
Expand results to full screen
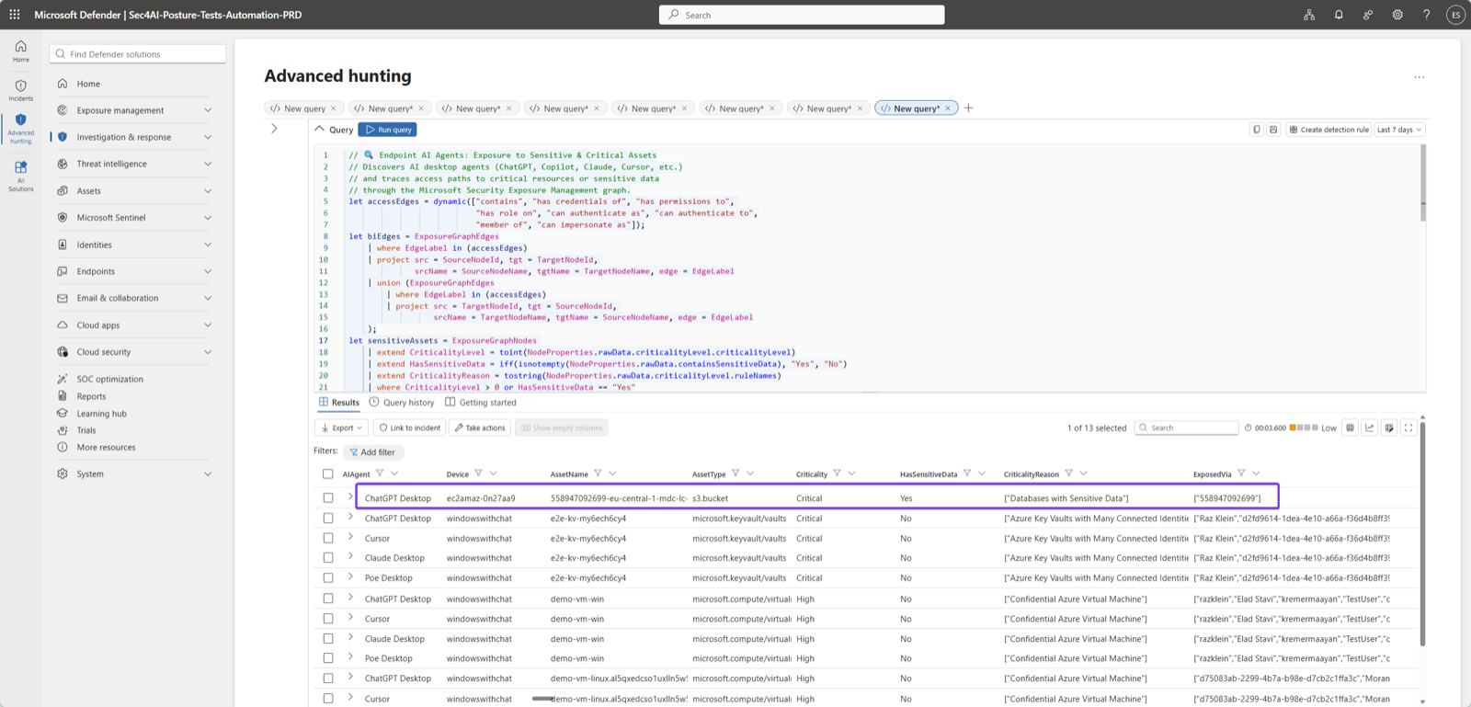(1408, 428)
